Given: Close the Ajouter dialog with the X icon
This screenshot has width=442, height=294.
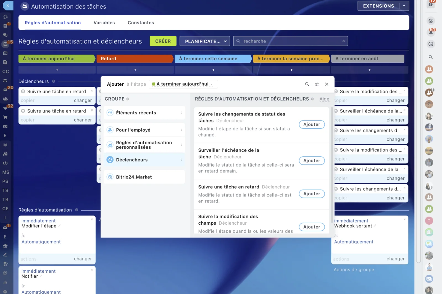Looking at the screenshot, I should pos(327,84).
